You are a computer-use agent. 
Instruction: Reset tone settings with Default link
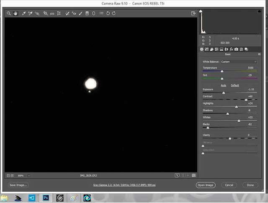pos(235,85)
